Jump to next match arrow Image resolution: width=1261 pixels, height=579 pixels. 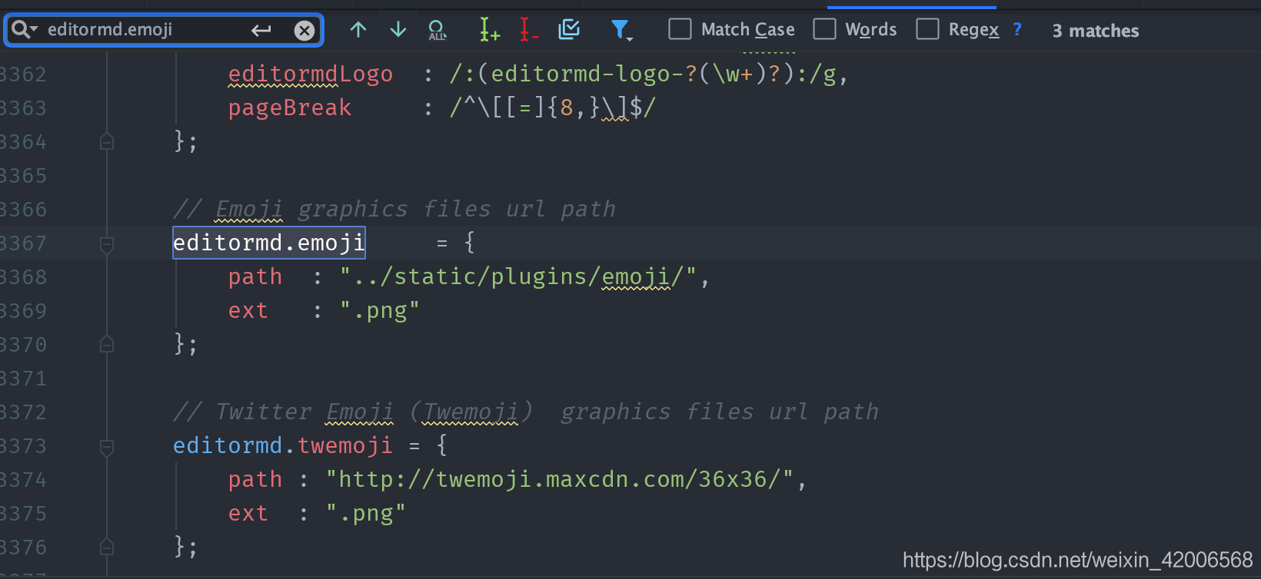coord(398,30)
